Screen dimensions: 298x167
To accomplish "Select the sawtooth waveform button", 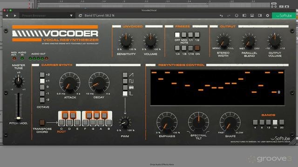I will [x=125, y=75].
